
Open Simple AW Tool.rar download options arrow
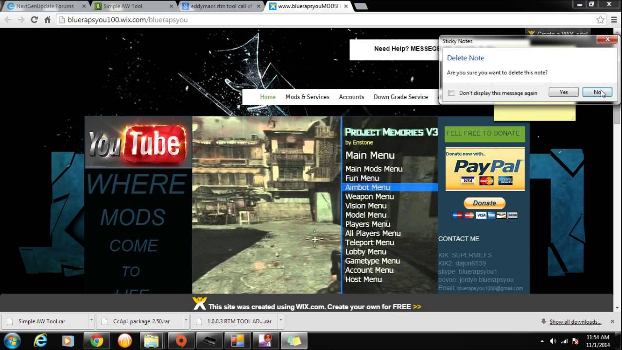click(x=91, y=321)
